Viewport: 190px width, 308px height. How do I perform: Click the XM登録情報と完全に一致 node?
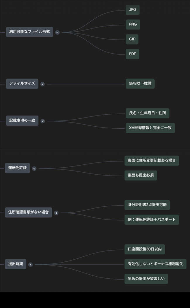click(x=150, y=128)
